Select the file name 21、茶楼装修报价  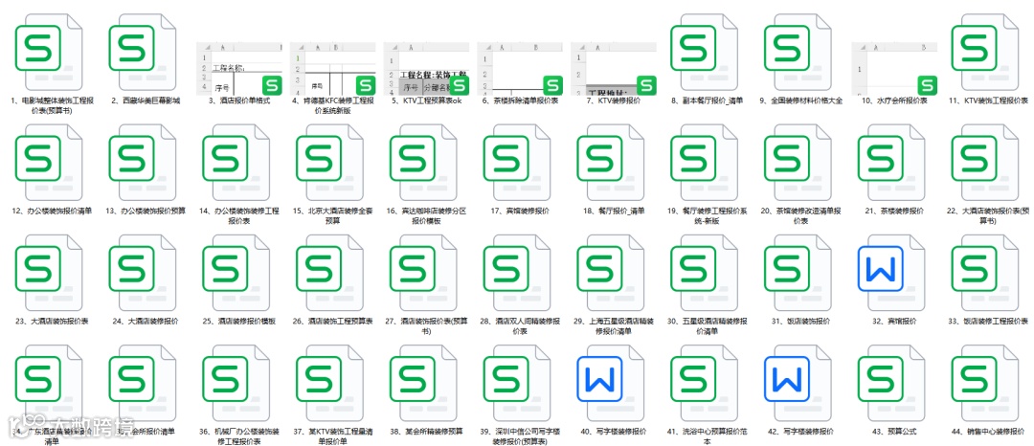(893, 211)
